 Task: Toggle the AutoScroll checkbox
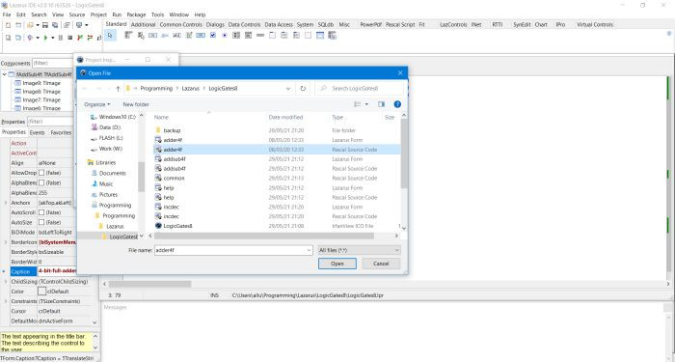tap(41, 212)
